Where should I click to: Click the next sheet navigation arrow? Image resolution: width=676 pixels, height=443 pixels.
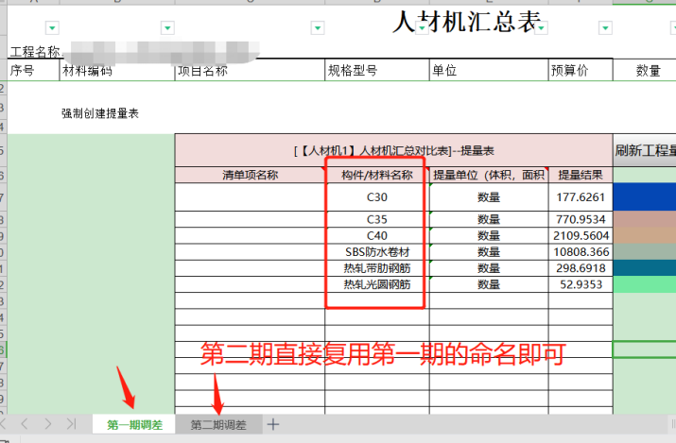[x=47, y=425]
